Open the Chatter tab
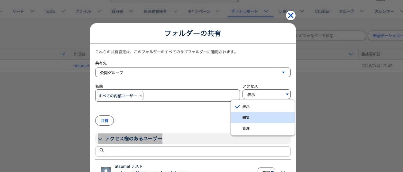 [x=322, y=11]
